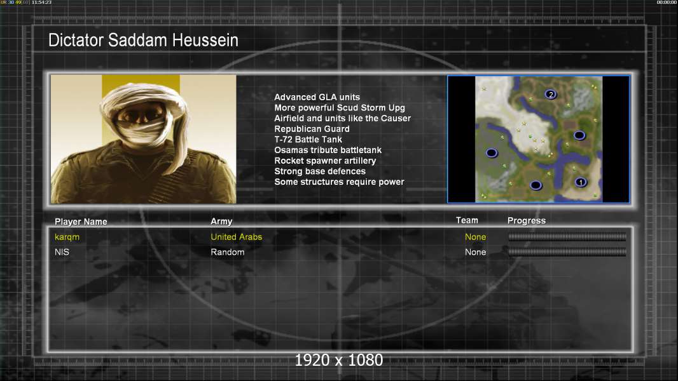Screen dimensions: 678x381
Task: Click the 'United Arabs' army entry
Action: [x=237, y=237]
